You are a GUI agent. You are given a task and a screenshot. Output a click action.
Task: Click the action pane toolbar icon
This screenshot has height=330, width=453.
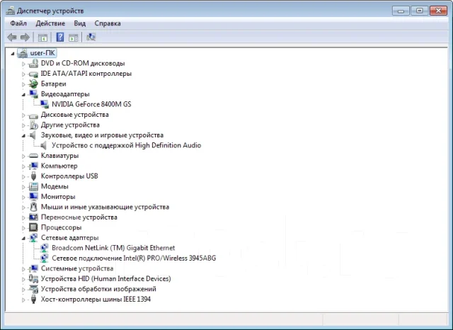pos(74,38)
